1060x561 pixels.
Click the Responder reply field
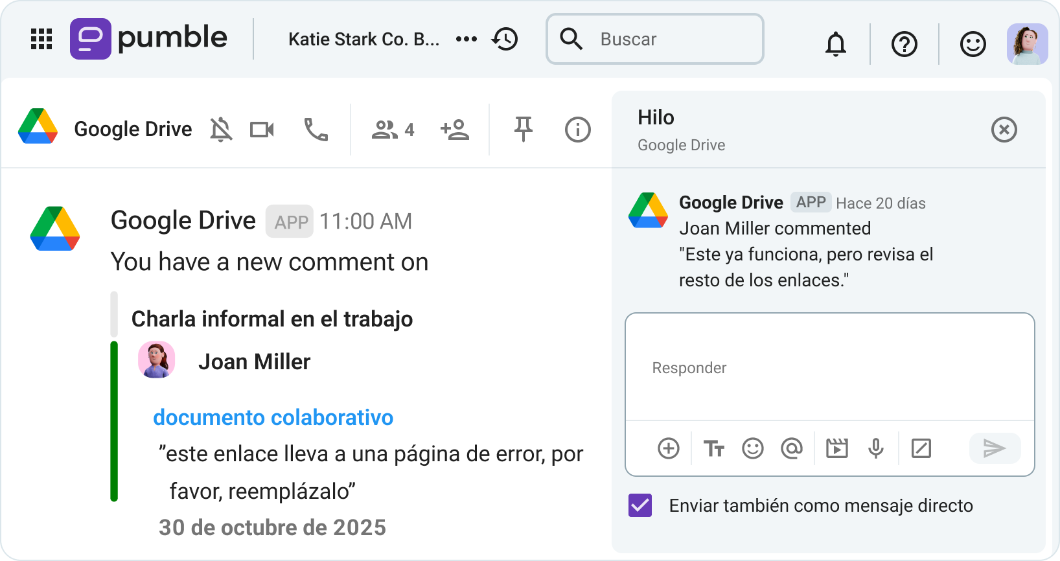tap(830, 367)
